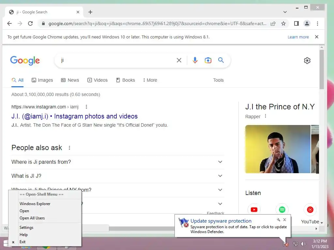
Task: Choose Windows Explorer in Open-Shell menu
Action: (35, 204)
